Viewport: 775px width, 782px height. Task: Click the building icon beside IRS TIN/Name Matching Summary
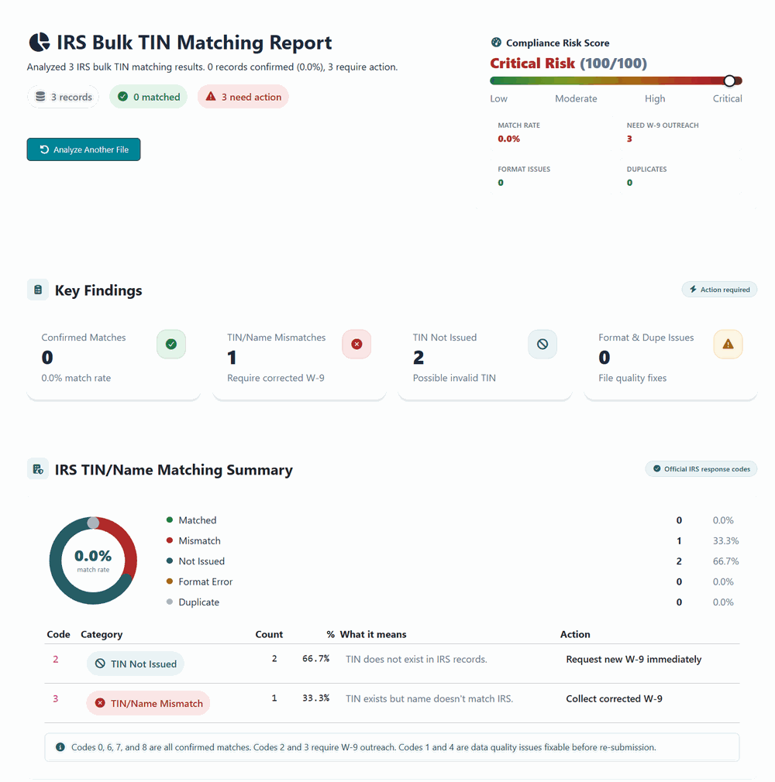click(x=38, y=468)
